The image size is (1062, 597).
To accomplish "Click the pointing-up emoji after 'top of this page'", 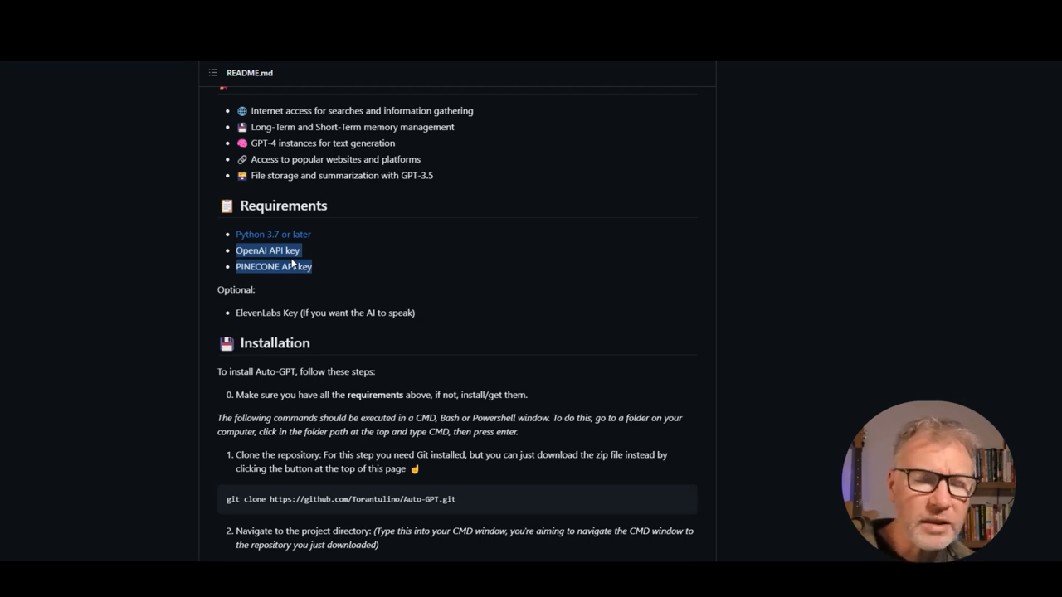I will pyautogui.click(x=415, y=469).
